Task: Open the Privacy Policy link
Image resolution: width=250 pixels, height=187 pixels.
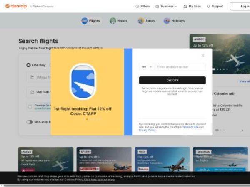Action: [147, 130]
